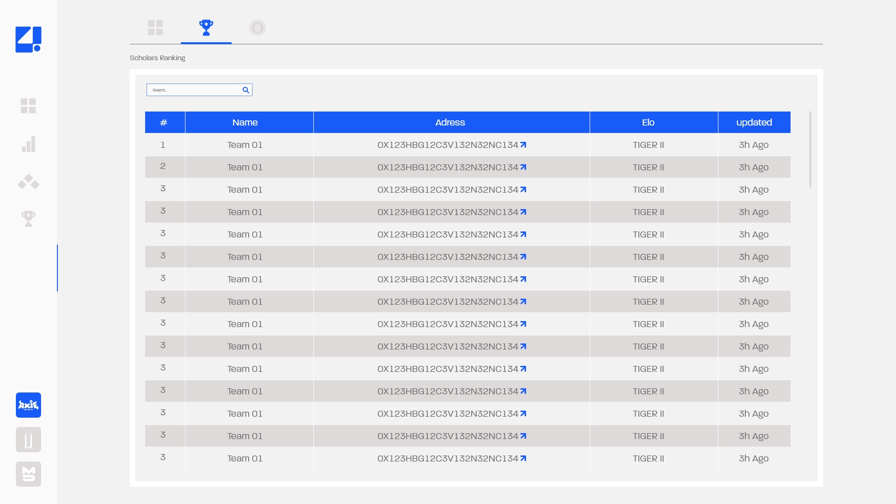Select the grey M-logo game icon
This screenshot has height=504, width=896.
coord(28,474)
